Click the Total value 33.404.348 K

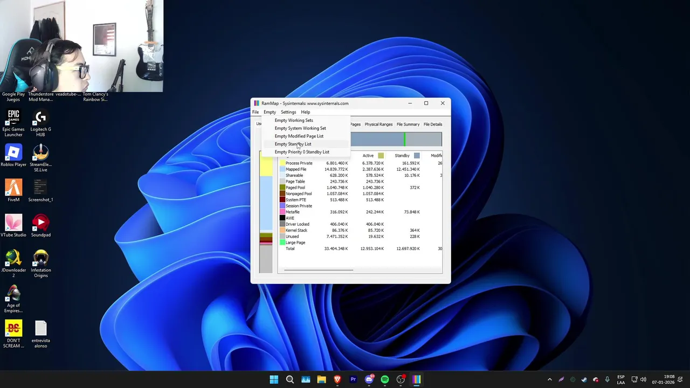click(x=336, y=248)
